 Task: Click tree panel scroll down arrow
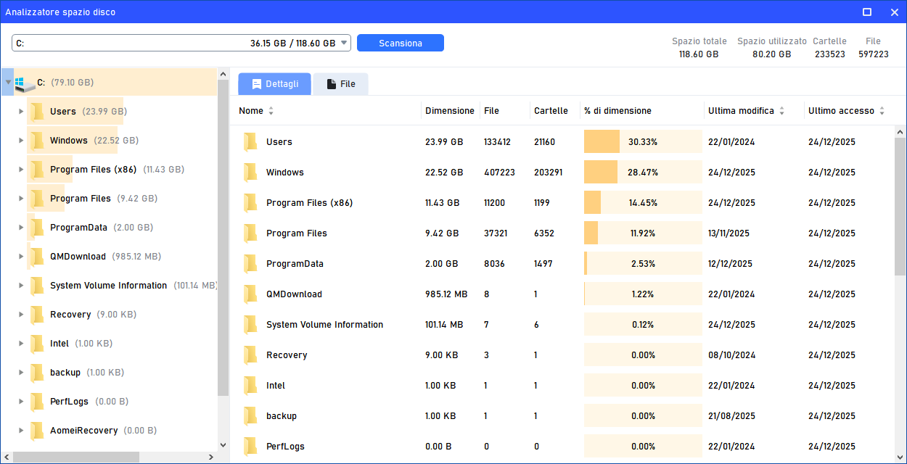[223, 445]
